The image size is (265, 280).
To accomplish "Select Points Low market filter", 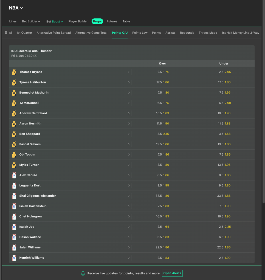I will click(x=140, y=33).
